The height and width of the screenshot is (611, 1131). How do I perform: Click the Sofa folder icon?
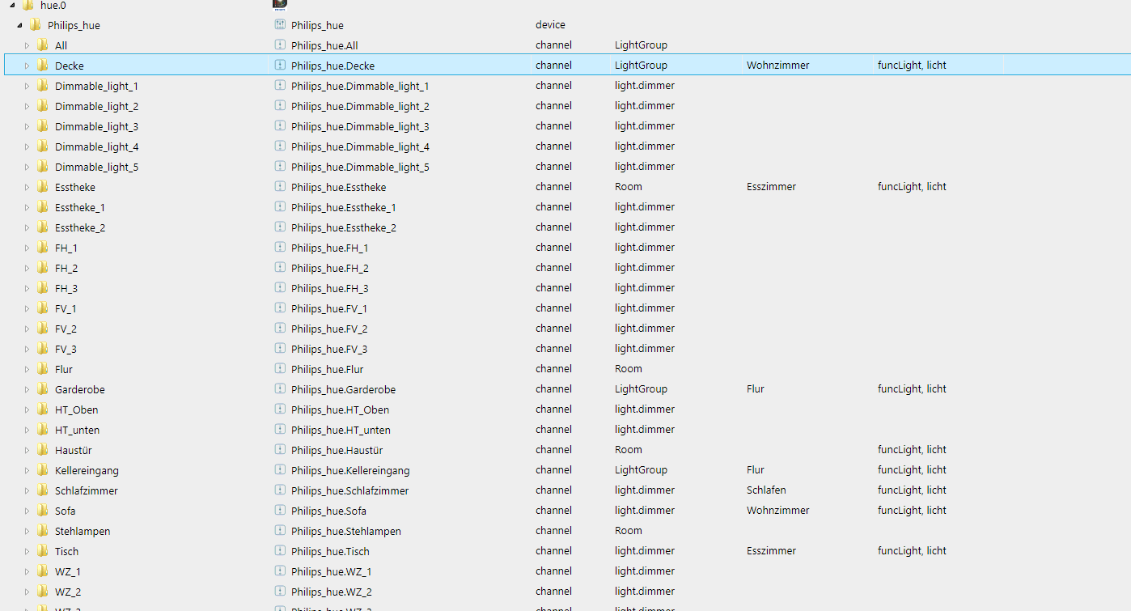click(x=43, y=511)
